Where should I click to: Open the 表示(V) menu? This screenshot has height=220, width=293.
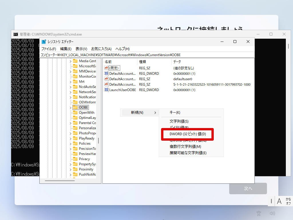tap(81, 49)
